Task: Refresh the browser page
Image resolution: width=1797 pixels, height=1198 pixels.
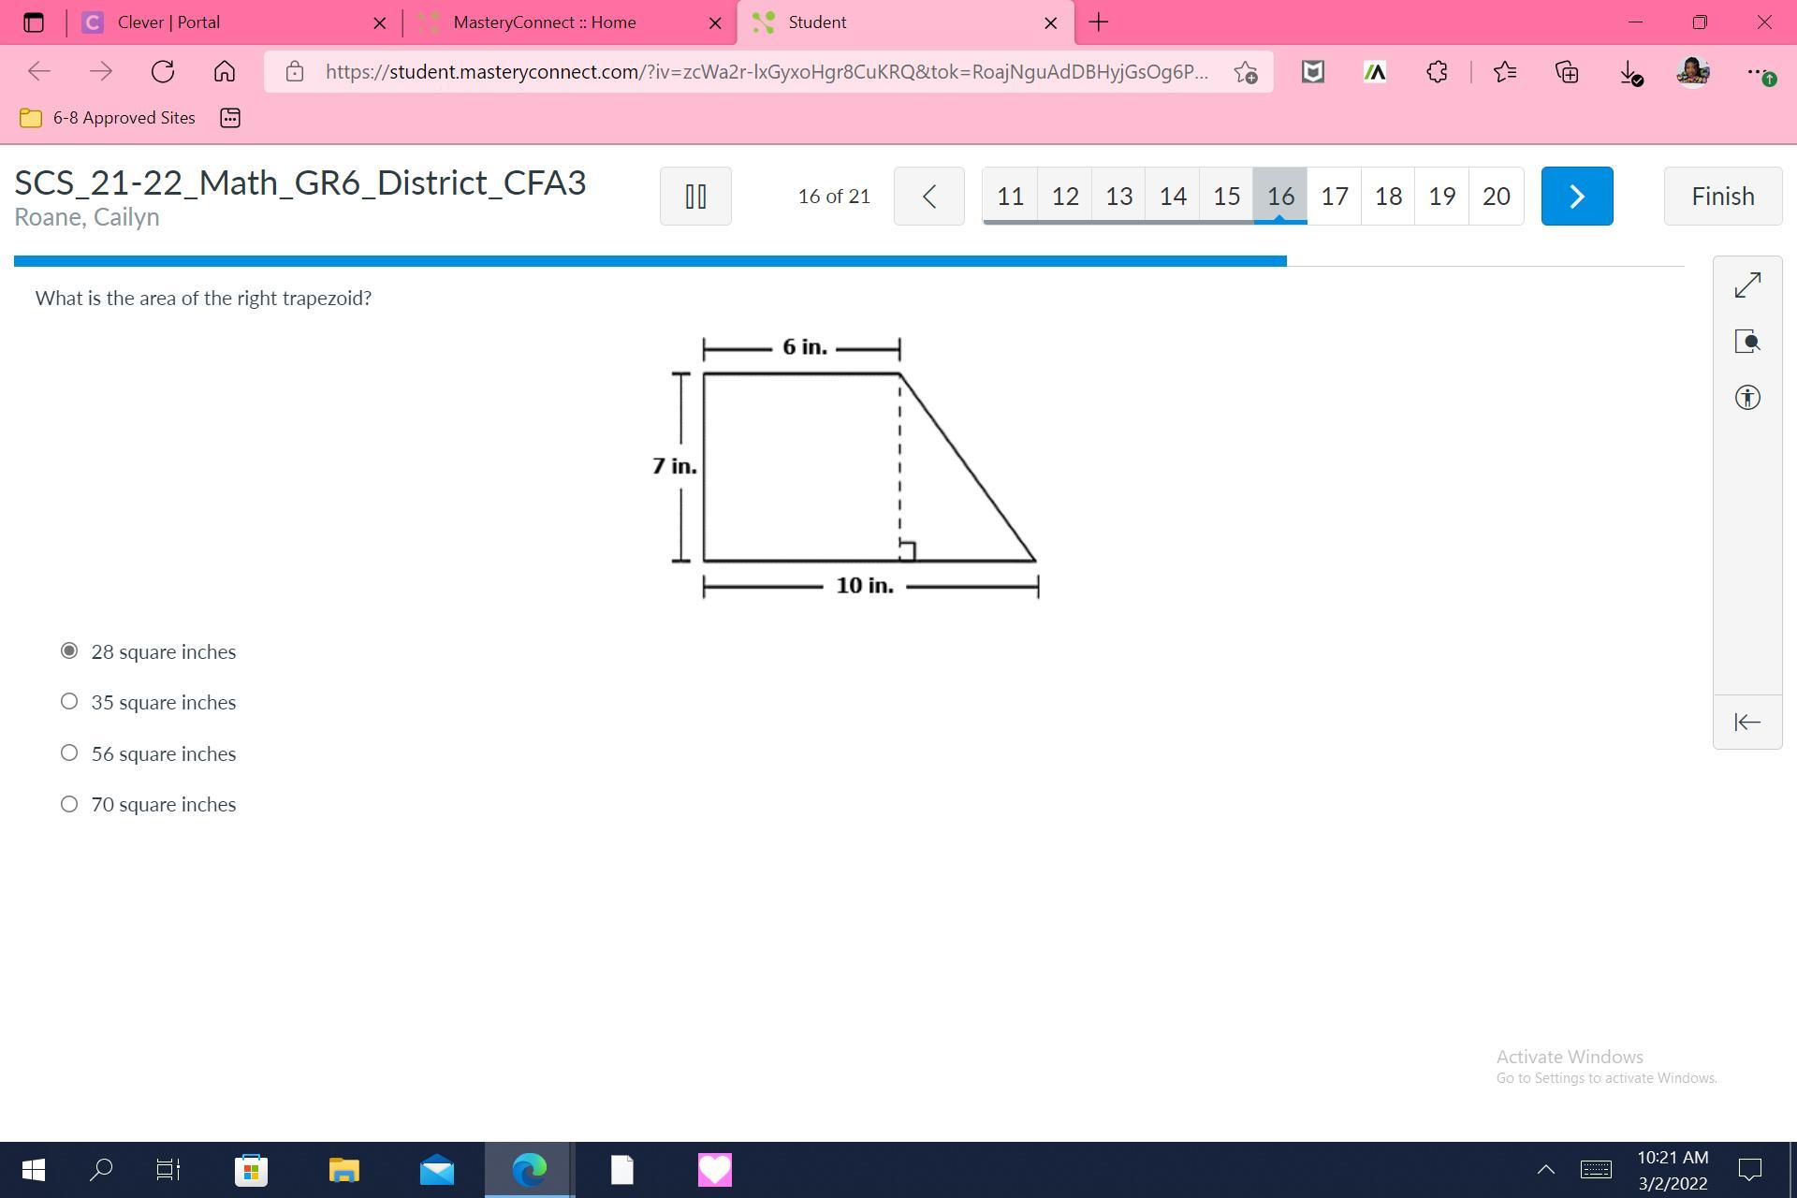Action: point(163,72)
